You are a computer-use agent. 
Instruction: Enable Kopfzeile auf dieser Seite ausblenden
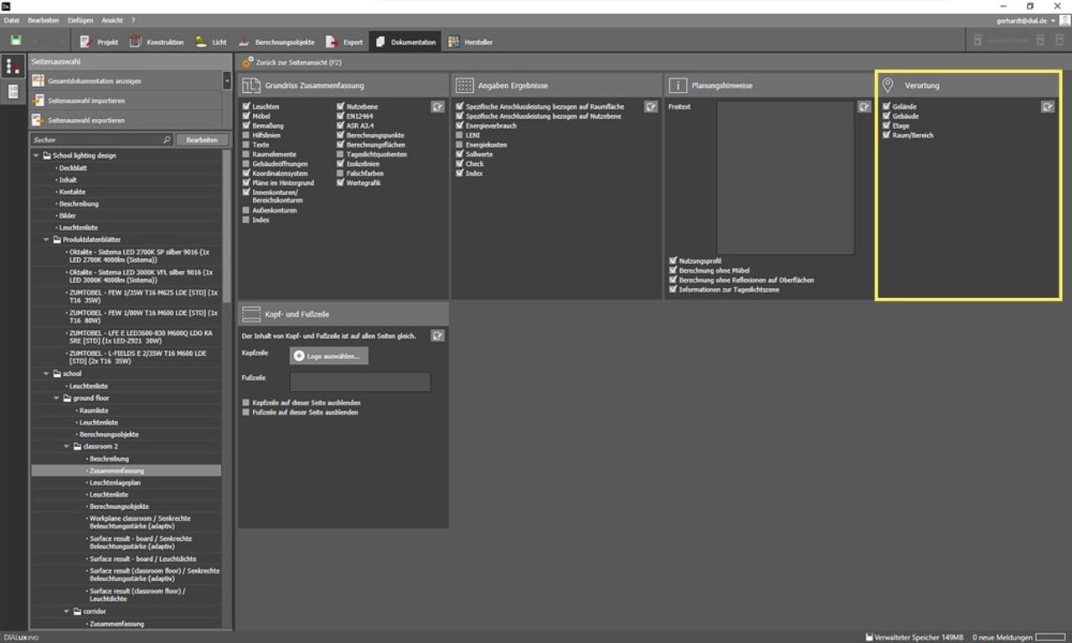point(246,403)
